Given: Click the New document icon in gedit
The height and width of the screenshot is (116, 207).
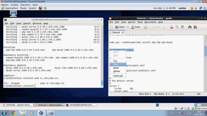Looking at the screenshot, I should pyautogui.click(x=111, y=27).
